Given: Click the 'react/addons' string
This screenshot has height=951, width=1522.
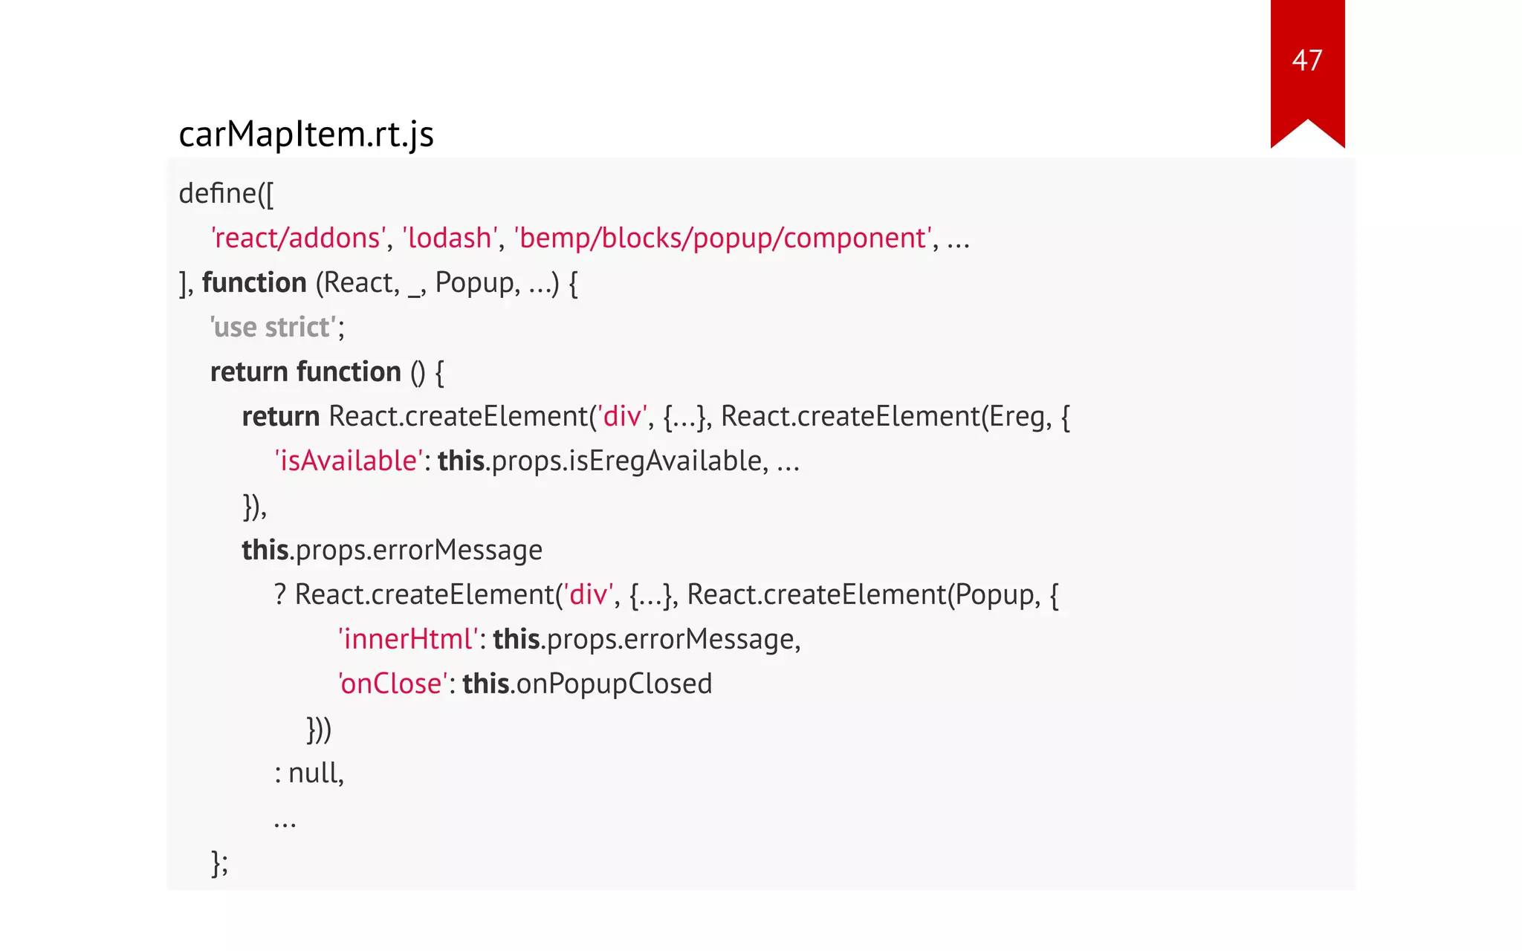Looking at the screenshot, I should 298,238.
